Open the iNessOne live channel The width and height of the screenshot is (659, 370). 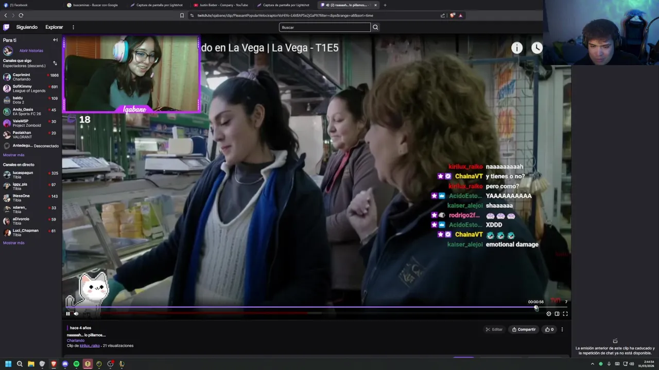[x=30, y=198]
